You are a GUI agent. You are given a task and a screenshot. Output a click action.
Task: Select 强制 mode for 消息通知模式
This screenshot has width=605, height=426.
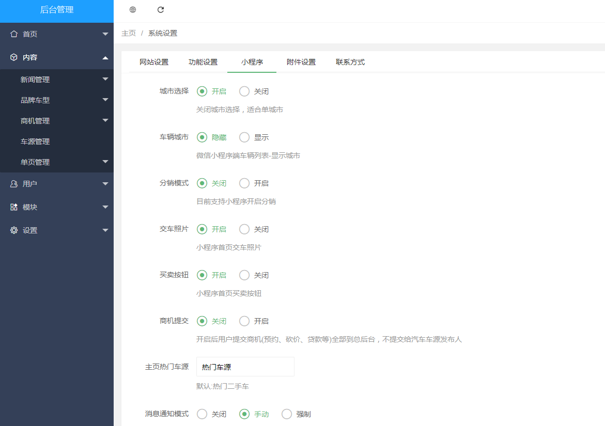click(x=286, y=414)
